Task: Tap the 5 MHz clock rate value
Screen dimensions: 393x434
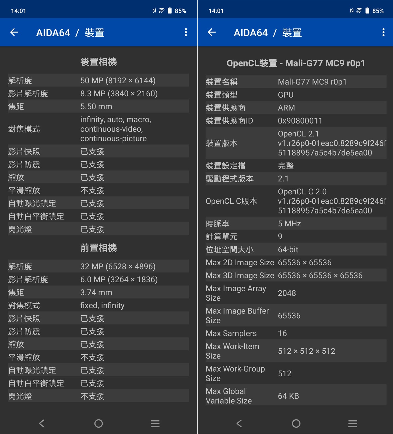Action: click(x=289, y=224)
